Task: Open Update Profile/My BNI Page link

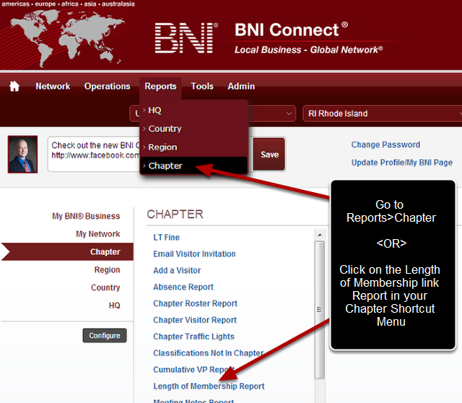Action: click(x=401, y=162)
